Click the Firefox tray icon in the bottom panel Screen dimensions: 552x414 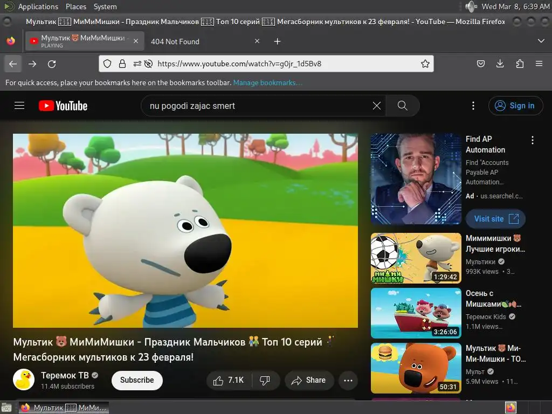click(x=510, y=408)
